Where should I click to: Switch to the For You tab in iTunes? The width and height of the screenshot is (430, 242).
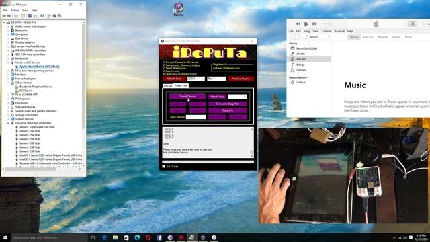click(x=368, y=37)
